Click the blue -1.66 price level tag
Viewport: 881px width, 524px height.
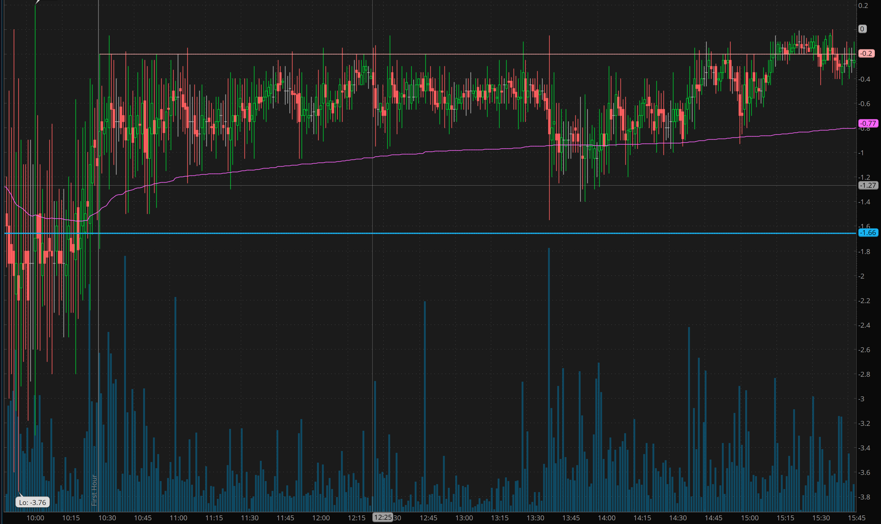coord(868,233)
